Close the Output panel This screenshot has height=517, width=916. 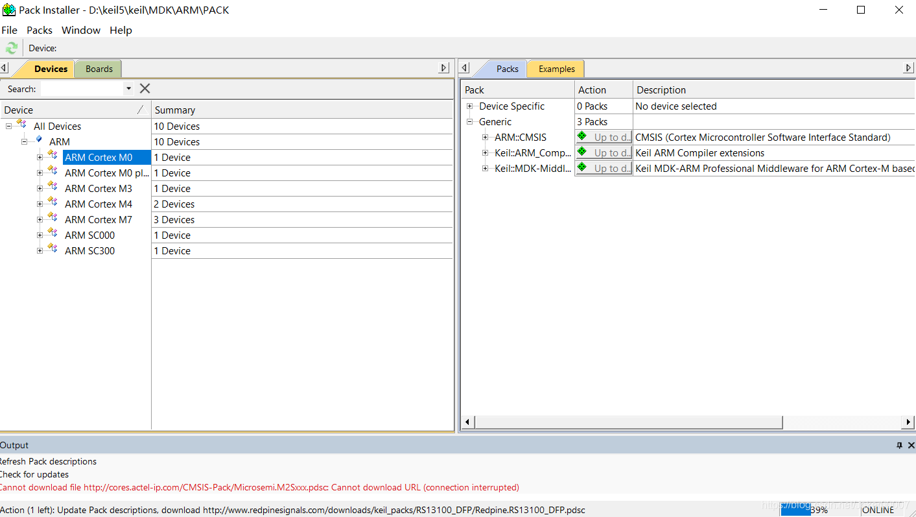(x=911, y=445)
